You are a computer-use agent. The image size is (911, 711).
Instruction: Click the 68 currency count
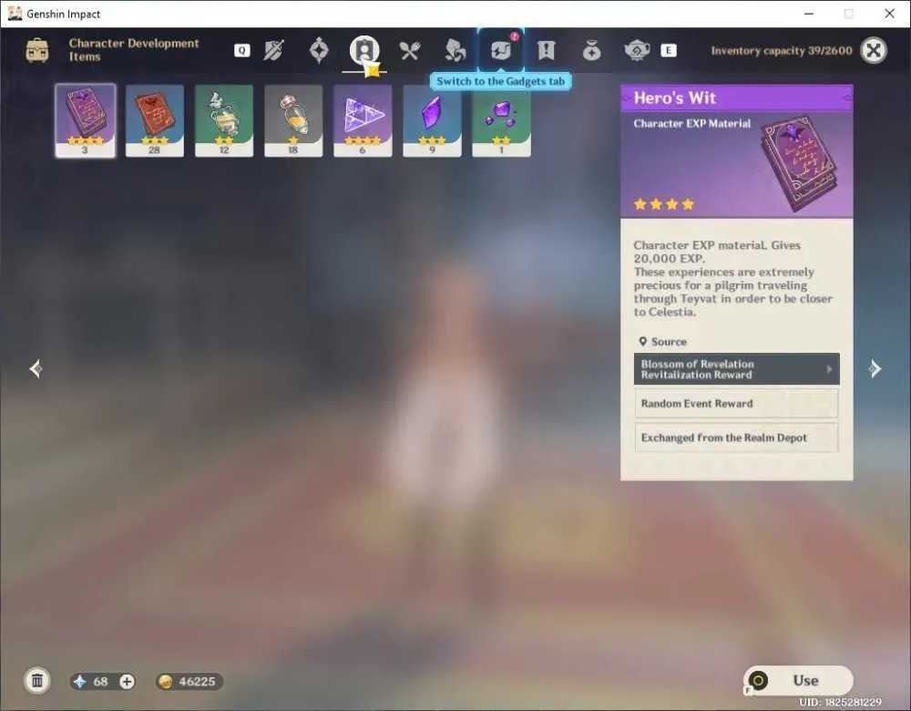100,681
